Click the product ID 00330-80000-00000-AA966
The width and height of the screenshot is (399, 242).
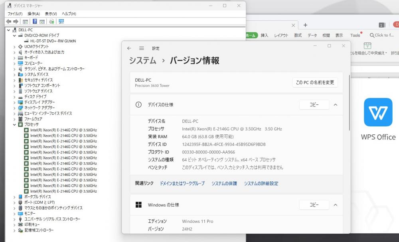tap(208, 152)
